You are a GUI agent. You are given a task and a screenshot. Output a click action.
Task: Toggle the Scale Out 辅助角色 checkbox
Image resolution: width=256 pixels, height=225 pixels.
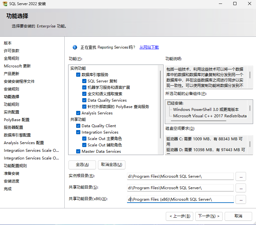point(84,145)
